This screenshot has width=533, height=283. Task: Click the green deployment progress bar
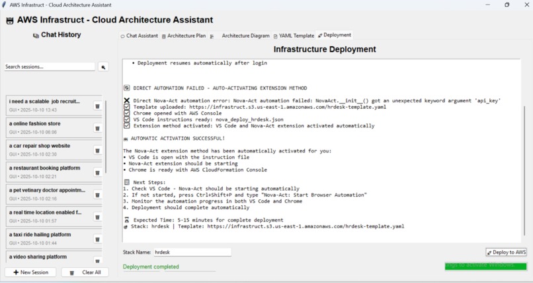pos(486,267)
